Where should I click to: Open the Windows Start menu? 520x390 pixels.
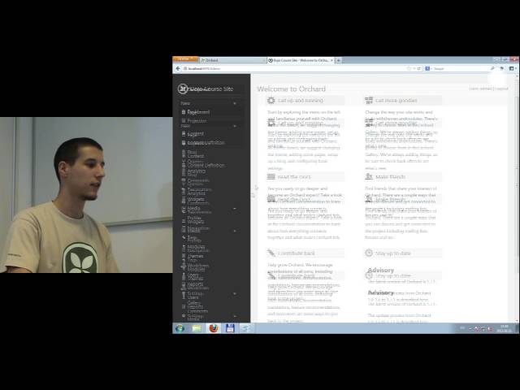180,328
